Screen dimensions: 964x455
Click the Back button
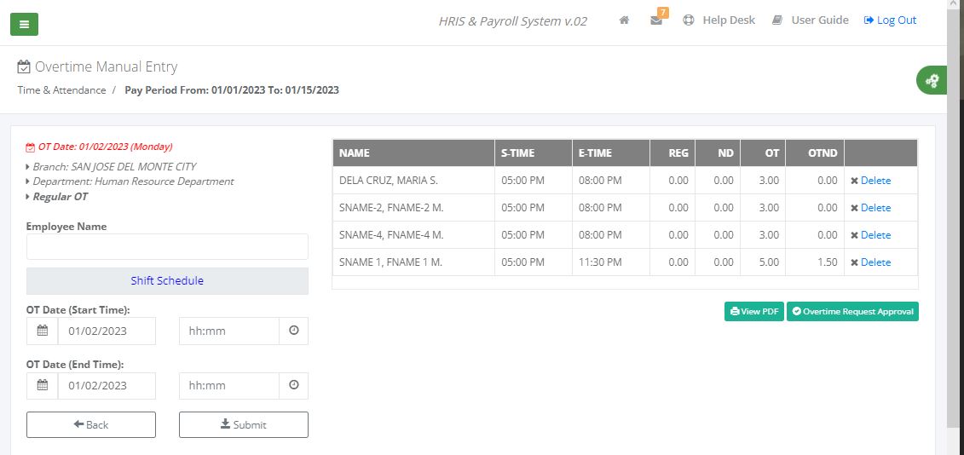click(91, 425)
